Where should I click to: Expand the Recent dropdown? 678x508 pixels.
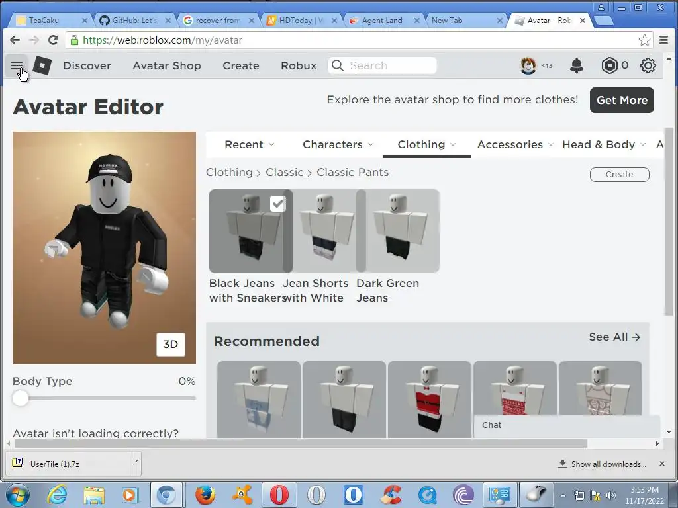[250, 144]
